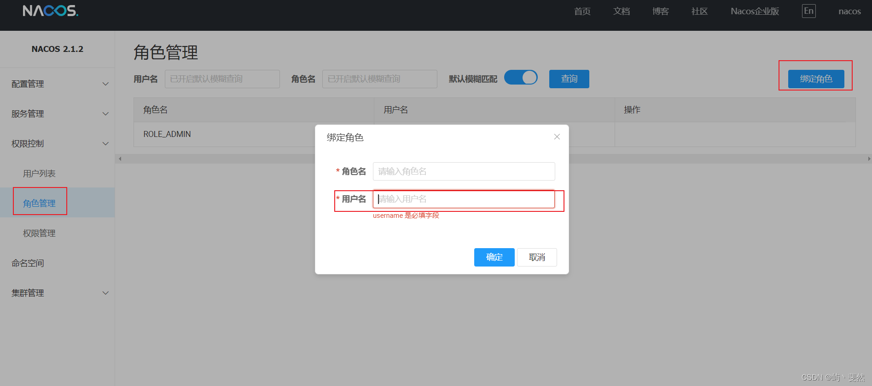The height and width of the screenshot is (386, 872).
Task: Expand the 集群管理 menu chevron
Action: [x=105, y=293]
